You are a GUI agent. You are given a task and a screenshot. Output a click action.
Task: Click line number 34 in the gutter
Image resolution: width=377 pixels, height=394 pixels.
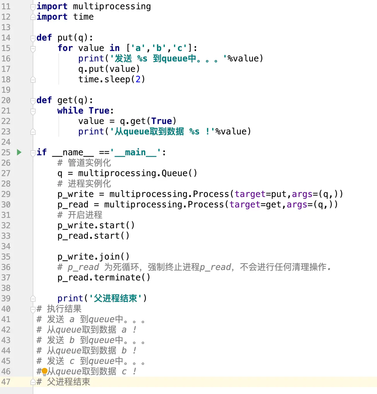[6, 246]
